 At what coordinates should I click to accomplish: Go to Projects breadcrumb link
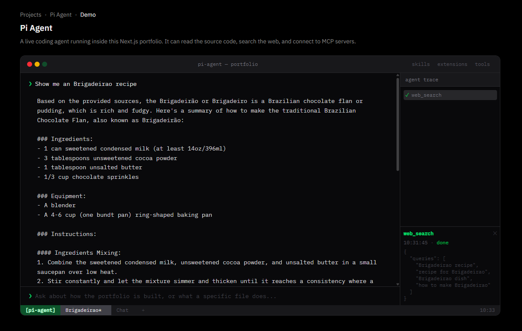30,15
